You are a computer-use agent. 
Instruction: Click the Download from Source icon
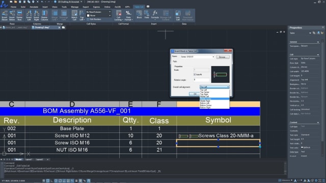pyautogui.click(x=188, y=16)
